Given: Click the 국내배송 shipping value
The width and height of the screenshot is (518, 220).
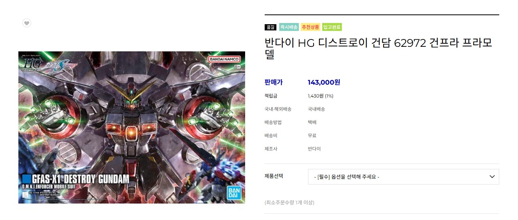Looking at the screenshot, I should [x=316, y=109].
